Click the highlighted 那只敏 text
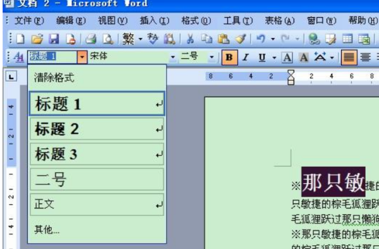Viewport: 379px width, 249px height. click(334, 182)
